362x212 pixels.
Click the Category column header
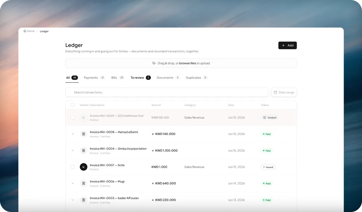pos(190,105)
